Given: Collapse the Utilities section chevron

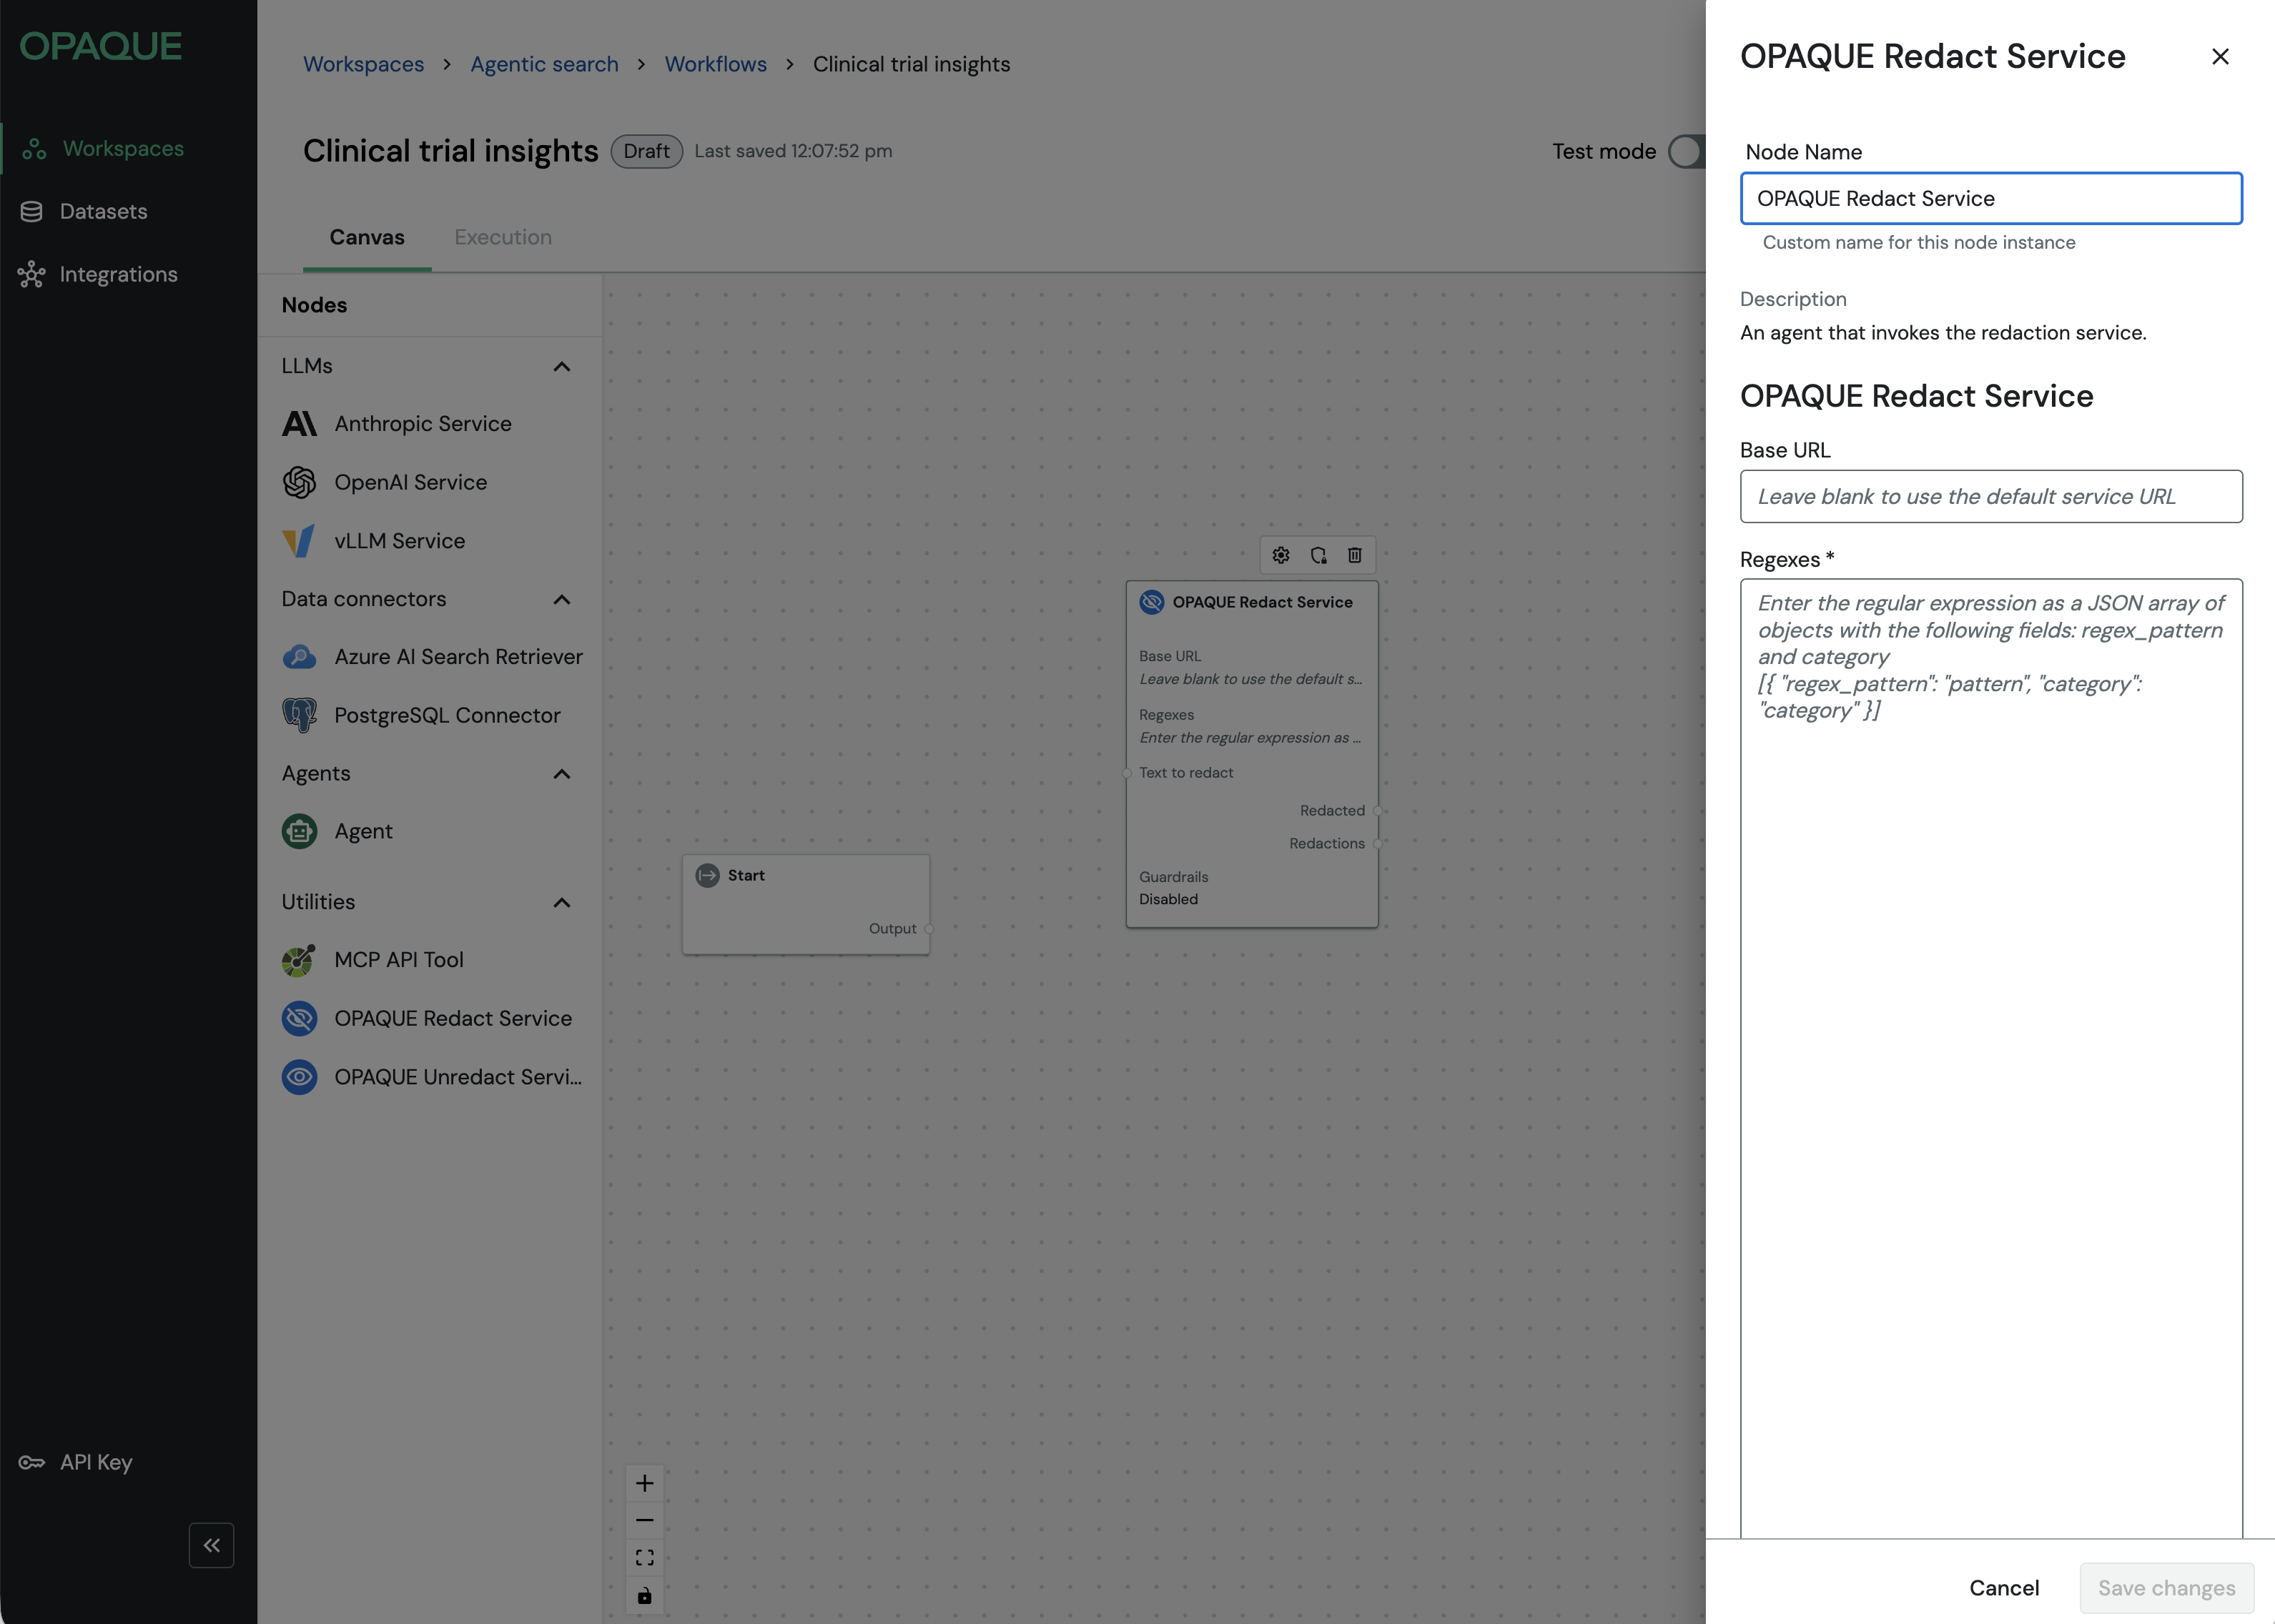Looking at the screenshot, I should [562, 902].
